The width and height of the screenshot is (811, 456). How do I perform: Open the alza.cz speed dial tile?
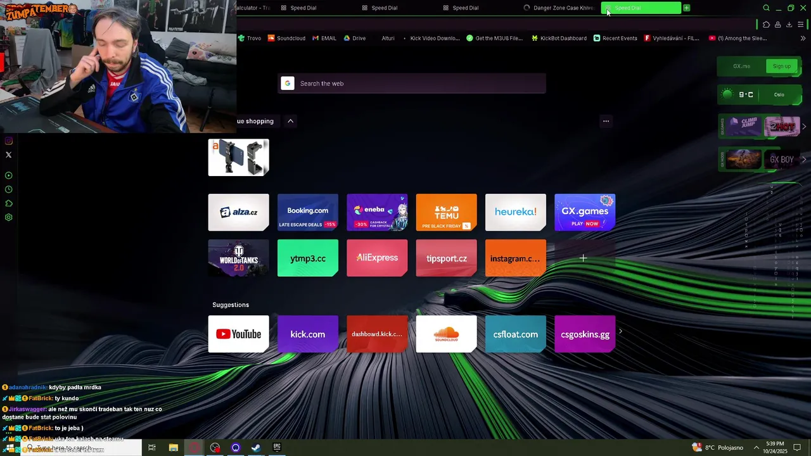point(238,212)
